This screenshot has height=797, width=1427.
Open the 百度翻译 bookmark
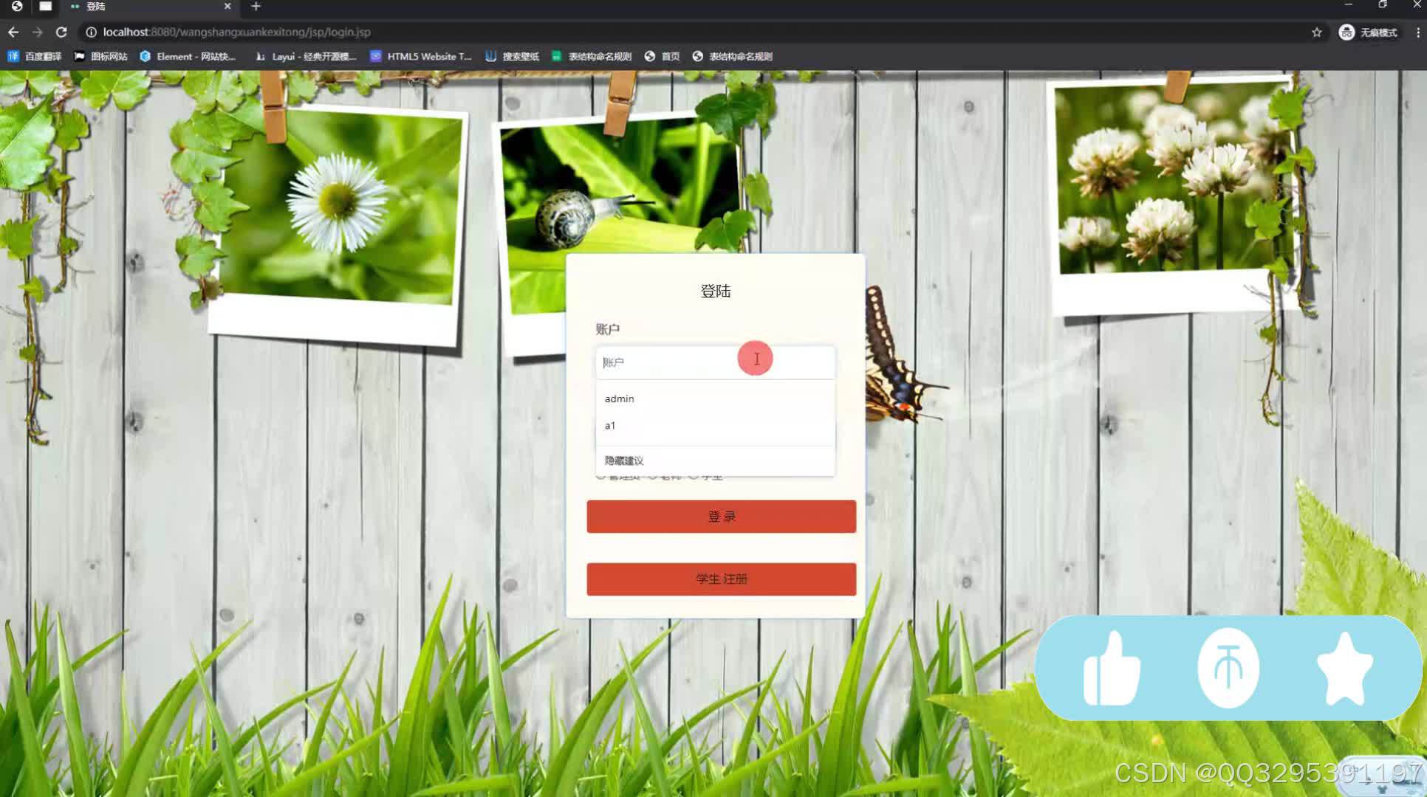pos(35,57)
